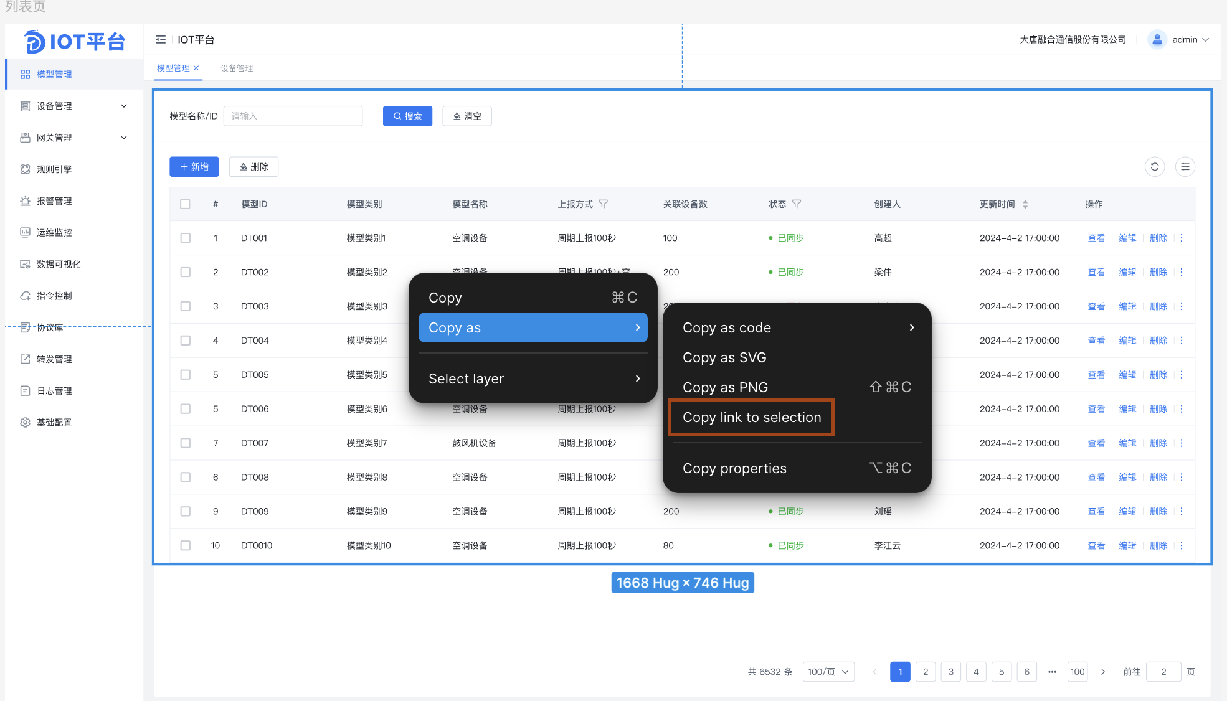Click the refresh table icon

[x=1155, y=167]
